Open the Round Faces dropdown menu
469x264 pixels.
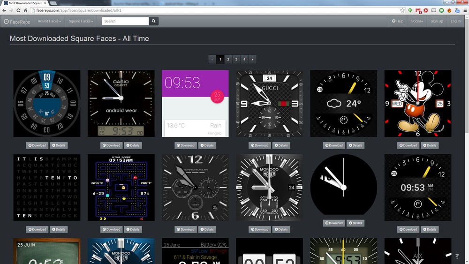49,21
